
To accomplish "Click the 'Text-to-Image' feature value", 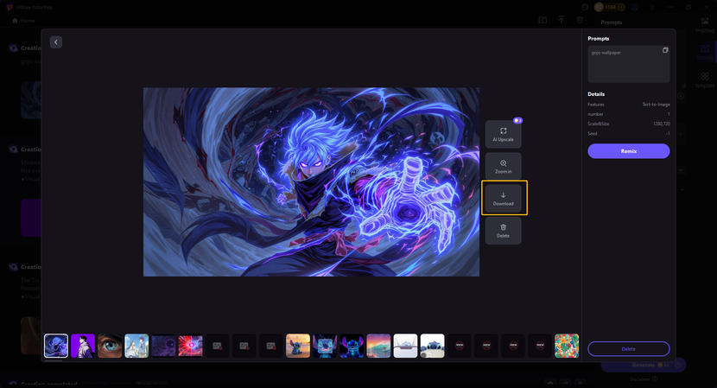I will pyautogui.click(x=656, y=105).
